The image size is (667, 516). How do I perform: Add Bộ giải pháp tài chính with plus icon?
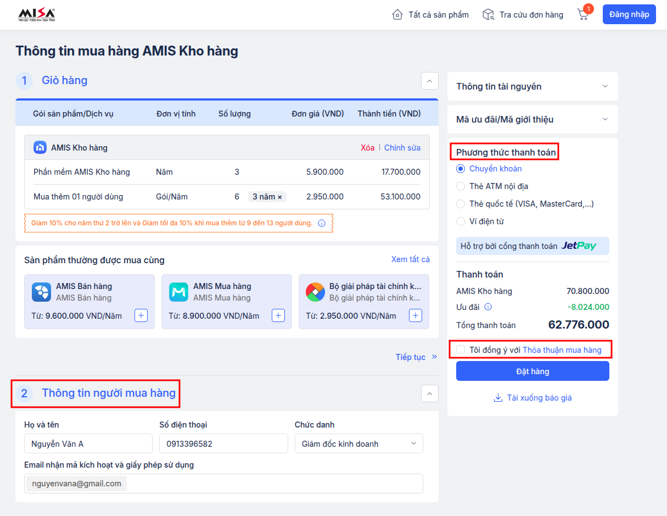click(x=416, y=315)
